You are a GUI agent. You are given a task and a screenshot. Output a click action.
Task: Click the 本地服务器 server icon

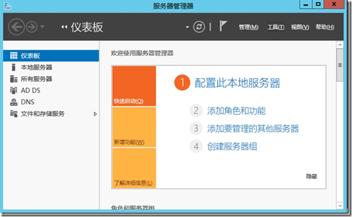[x=14, y=67]
